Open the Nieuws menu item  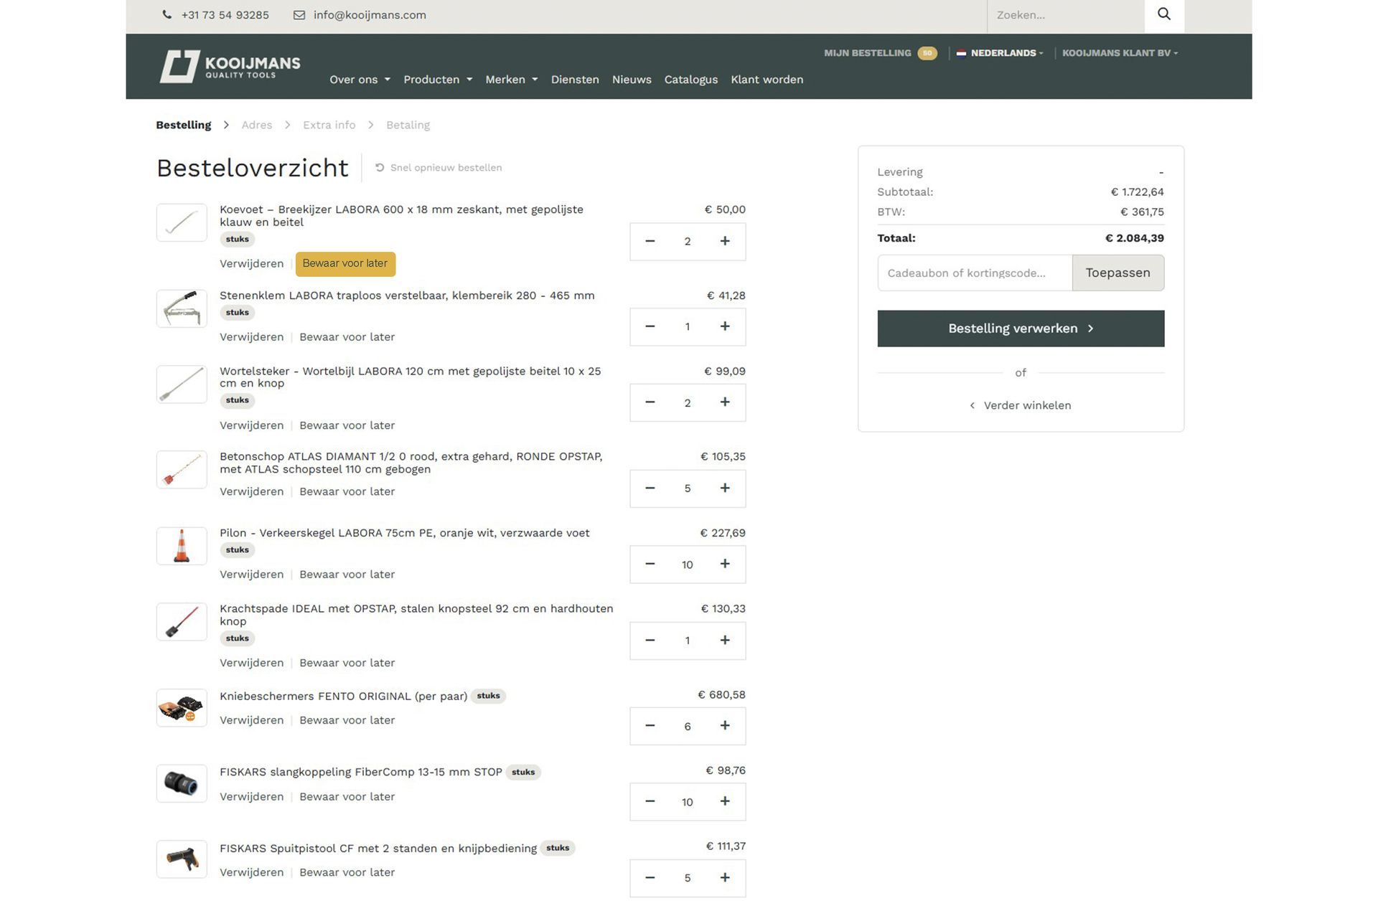pyautogui.click(x=632, y=80)
